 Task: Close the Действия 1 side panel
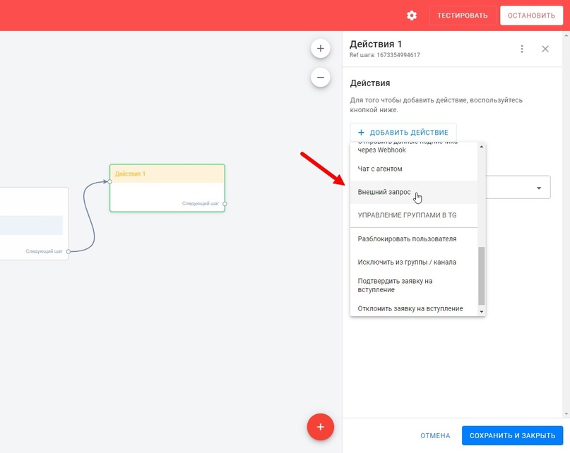pyautogui.click(x=545, y=49)
